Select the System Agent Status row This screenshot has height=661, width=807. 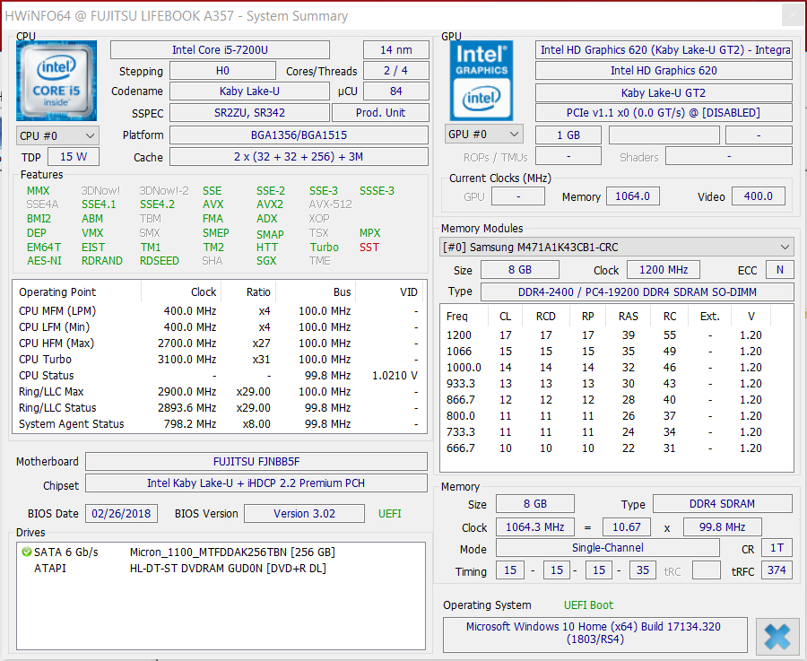click(220, 424)
